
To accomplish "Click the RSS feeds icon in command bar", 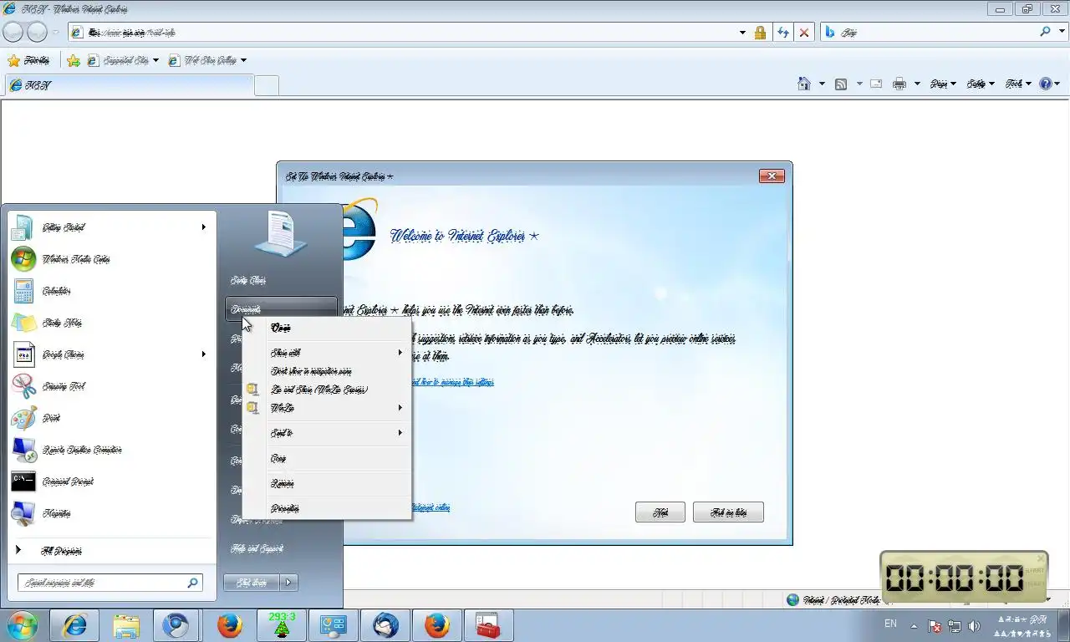I will [x=841, y=84].
